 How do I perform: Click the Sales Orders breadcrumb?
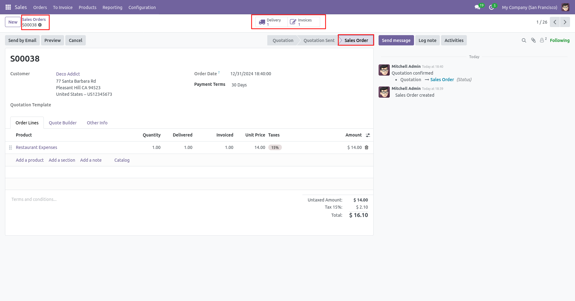pyautogui.click(x=34, y=19)
